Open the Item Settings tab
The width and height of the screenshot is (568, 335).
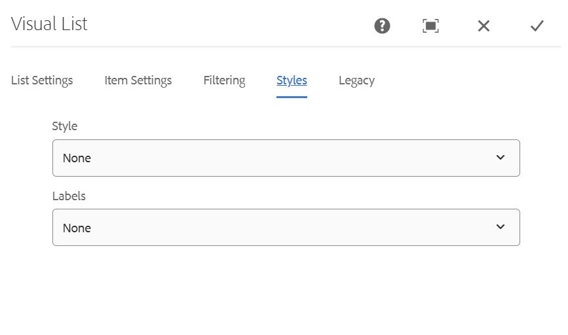pyautogui.click(x=138, y=80)
